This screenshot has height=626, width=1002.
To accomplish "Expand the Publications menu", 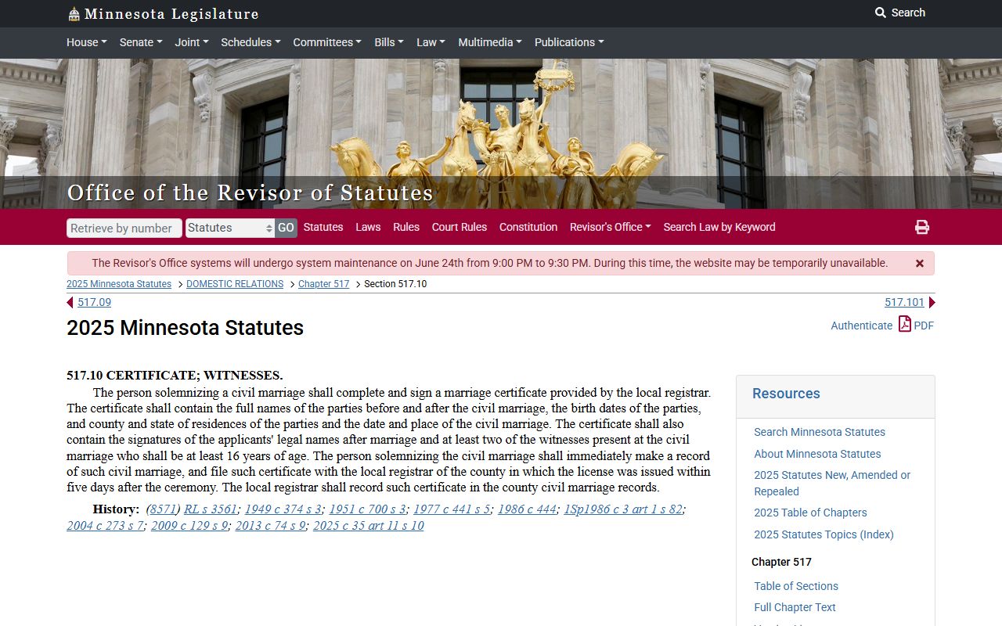I will point(569,42).
